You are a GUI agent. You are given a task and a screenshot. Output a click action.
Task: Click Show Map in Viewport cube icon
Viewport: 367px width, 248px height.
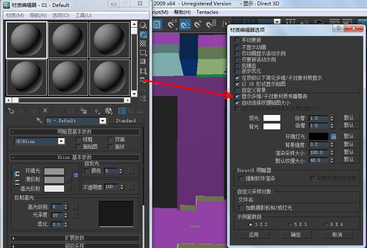tap(108, 111)
